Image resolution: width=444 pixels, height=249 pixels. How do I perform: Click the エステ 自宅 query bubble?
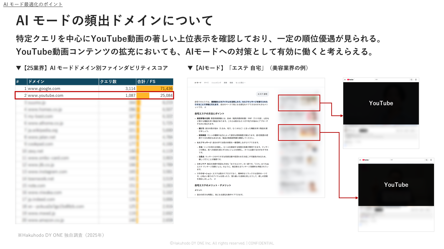tap(262, 94)
